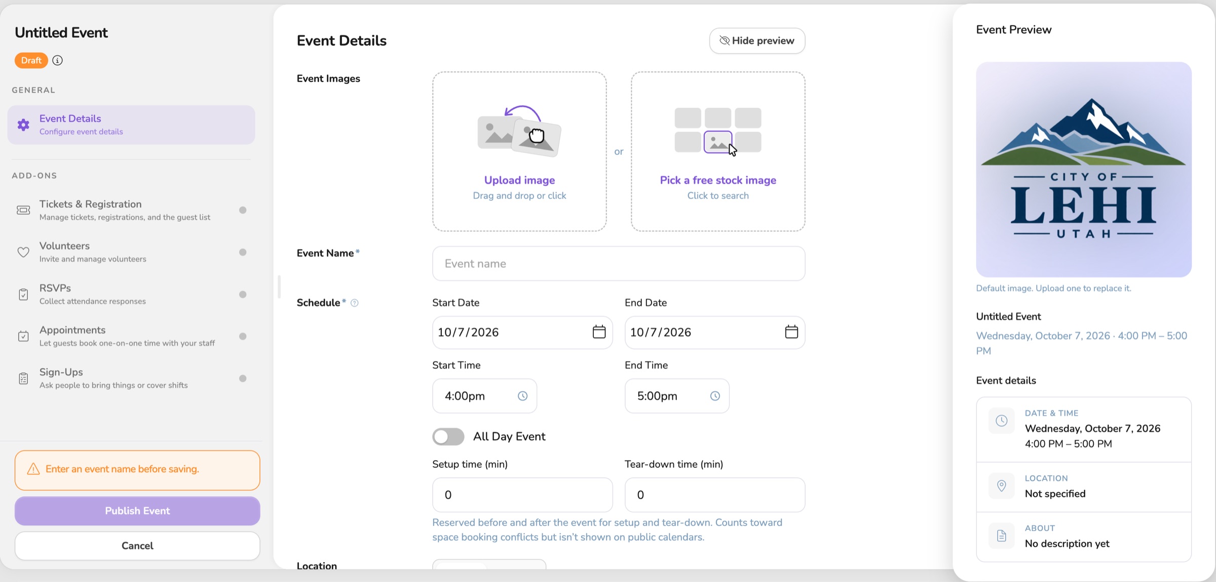Viewport: 1216px width, 582px height.
Task: Open the Start Date 10/7/2026 field
Action: 522,332
